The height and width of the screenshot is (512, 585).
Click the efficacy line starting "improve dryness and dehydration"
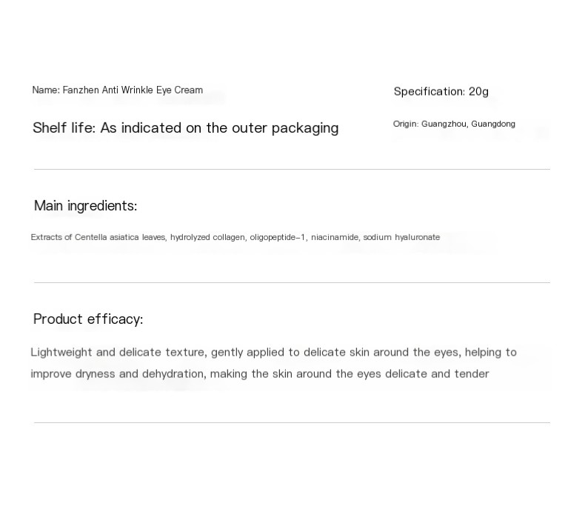[x=259, y=374]
